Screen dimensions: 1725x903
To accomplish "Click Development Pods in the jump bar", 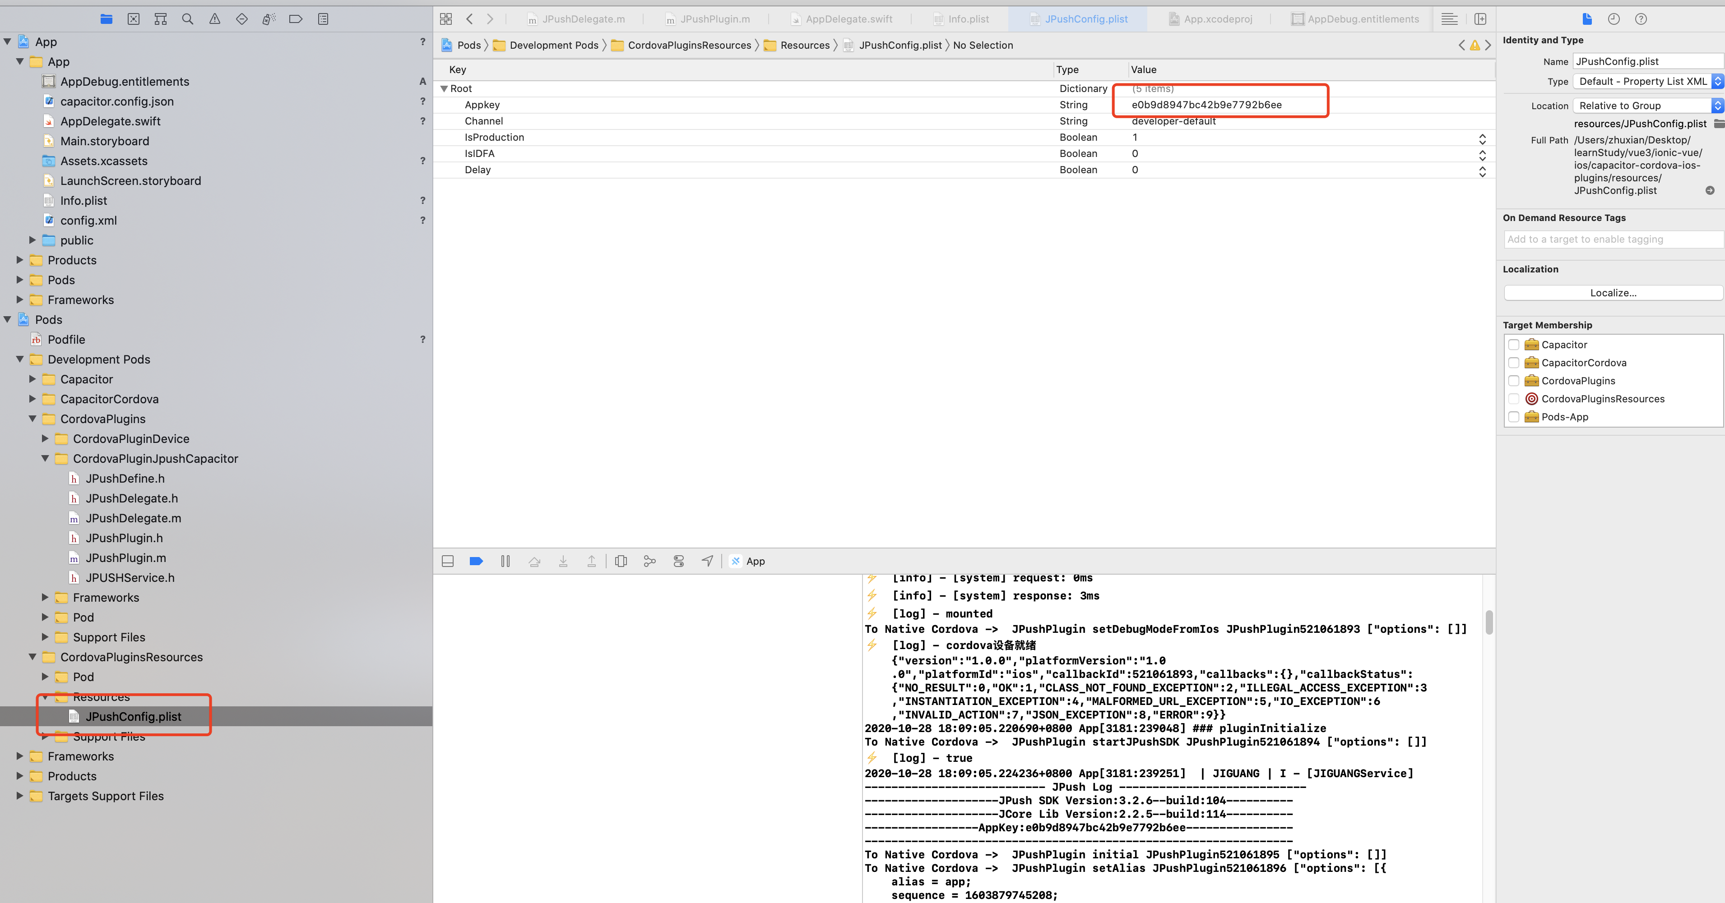I will [x=554, y=46].
